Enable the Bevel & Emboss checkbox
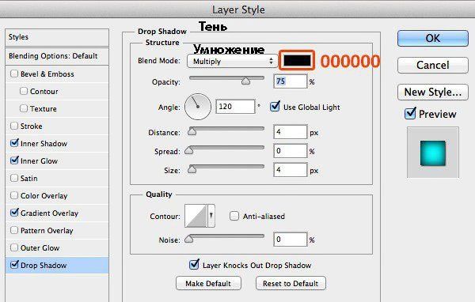The image size is (475, 302). pos(14,74)
